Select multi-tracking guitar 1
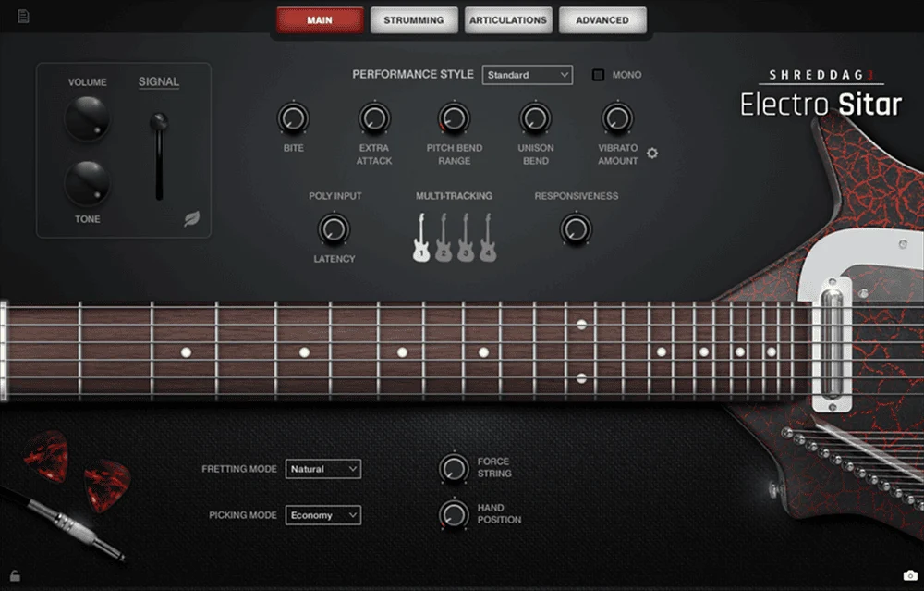This screenshot has height=591, width=924. (x=420, y=238)
